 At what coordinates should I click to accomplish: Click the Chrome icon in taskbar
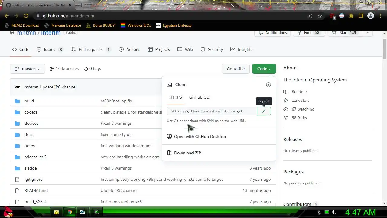pos(70,212)
